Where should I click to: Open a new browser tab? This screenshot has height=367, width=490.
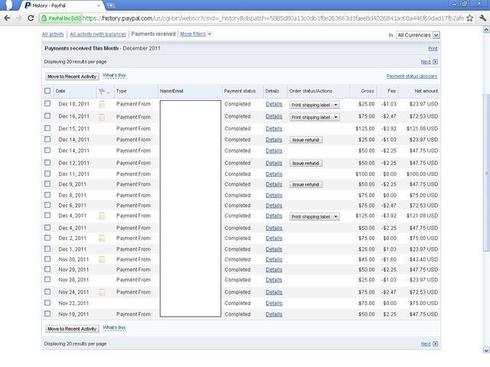click(110, 5)
